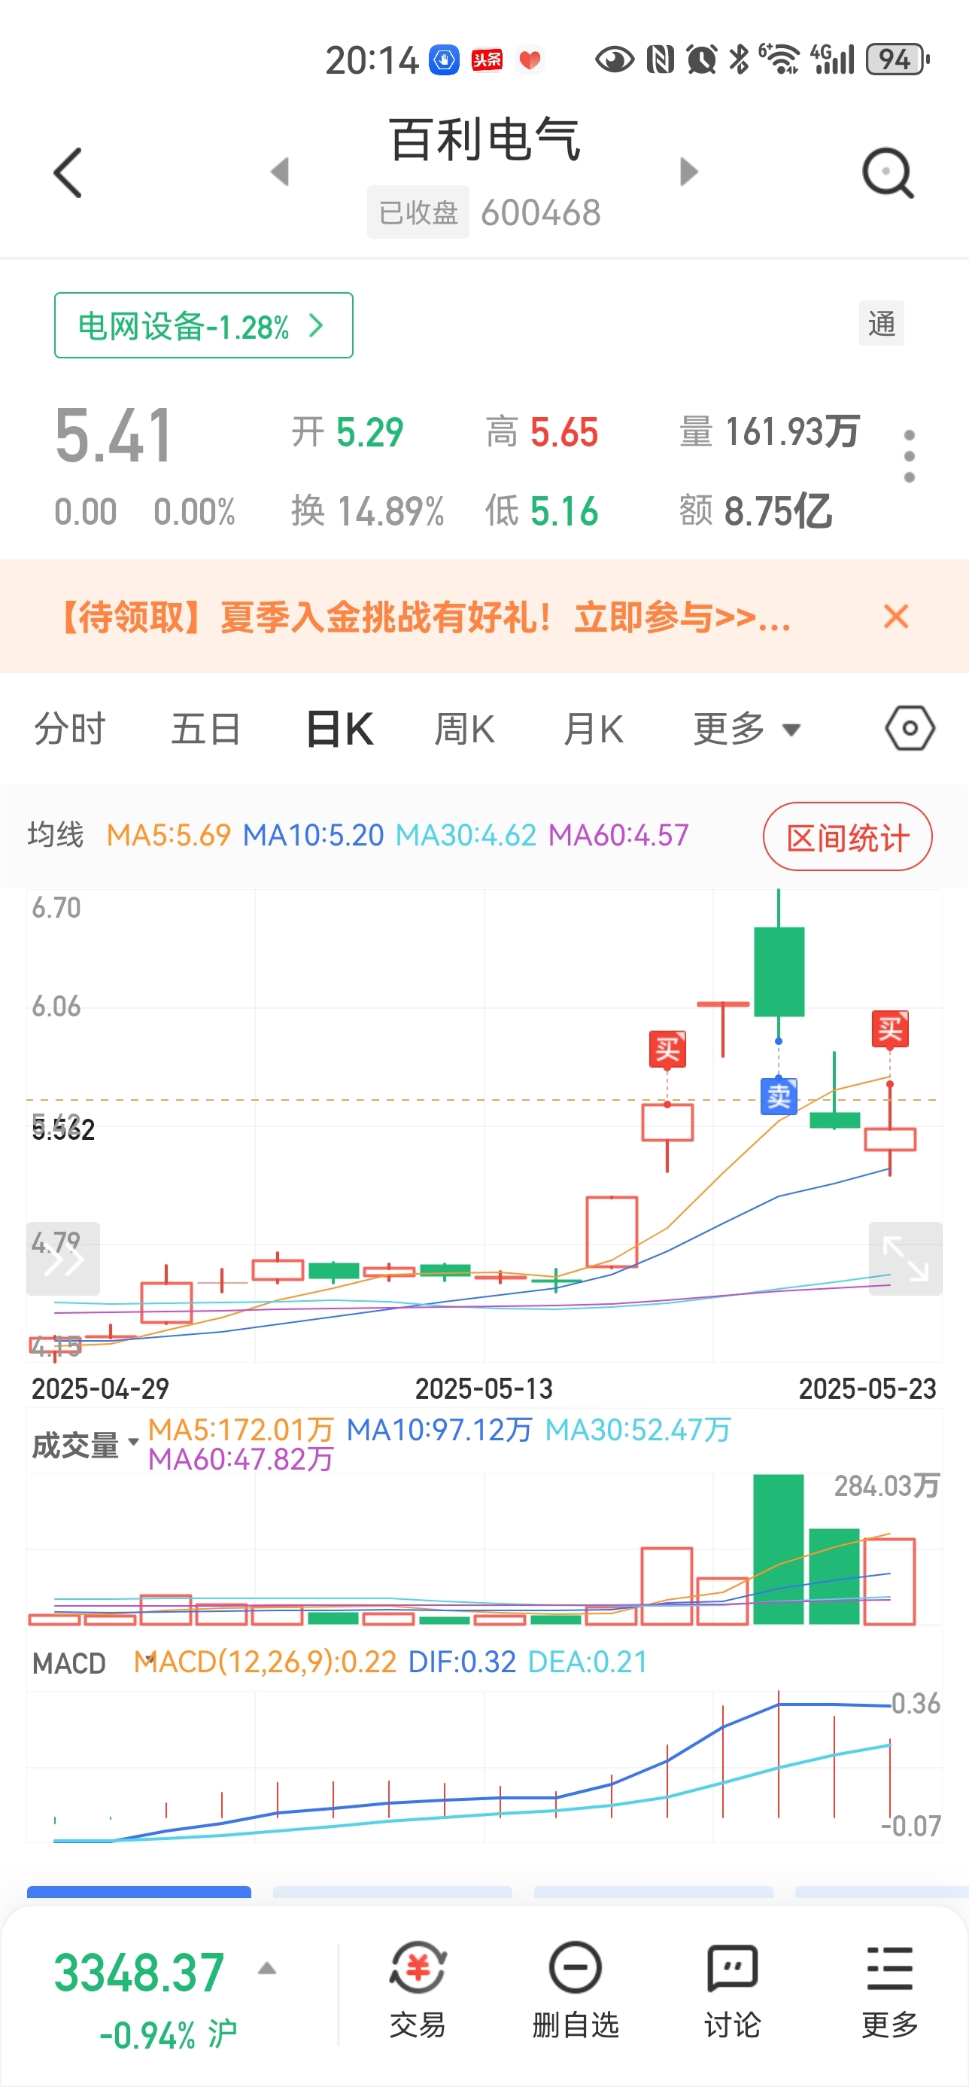This screenshot has width=969, height=2087.
Task: Tap the NFC status bar icon
Action: tap(661, 59)
